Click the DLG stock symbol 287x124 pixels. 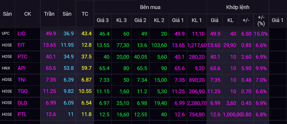tap(22, 103)
